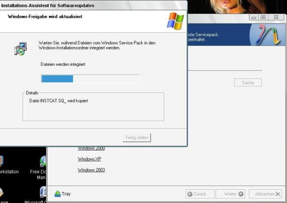Click the Dateien werden integriert label
Viewport: 287px width, 203px height.
pyautogui.click(x=63, y=64)
